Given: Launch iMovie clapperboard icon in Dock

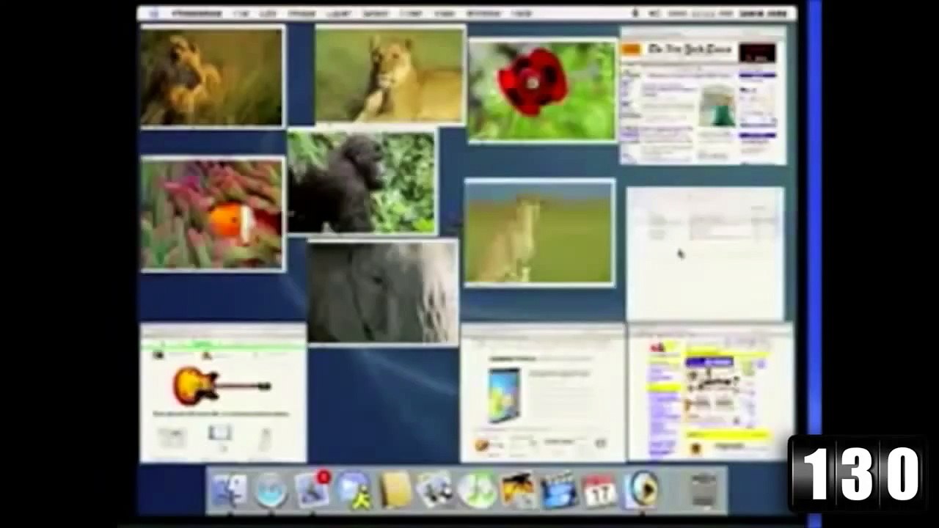Looking at the screenshot, I should tap(559, 490).
